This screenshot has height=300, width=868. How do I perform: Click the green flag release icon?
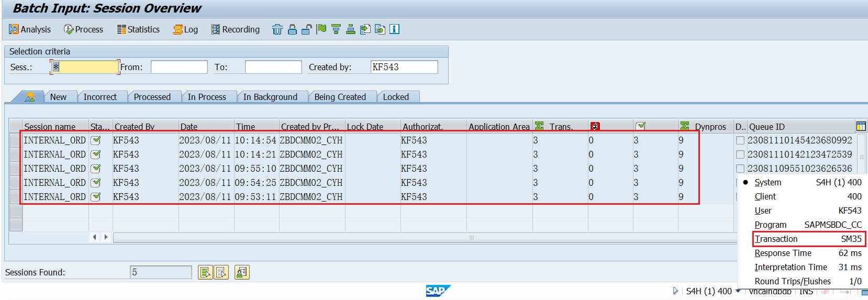point(321,29)
